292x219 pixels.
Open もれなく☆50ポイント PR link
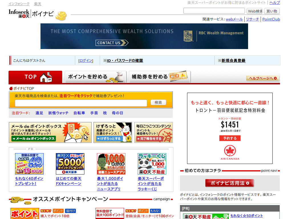[247, 216]
